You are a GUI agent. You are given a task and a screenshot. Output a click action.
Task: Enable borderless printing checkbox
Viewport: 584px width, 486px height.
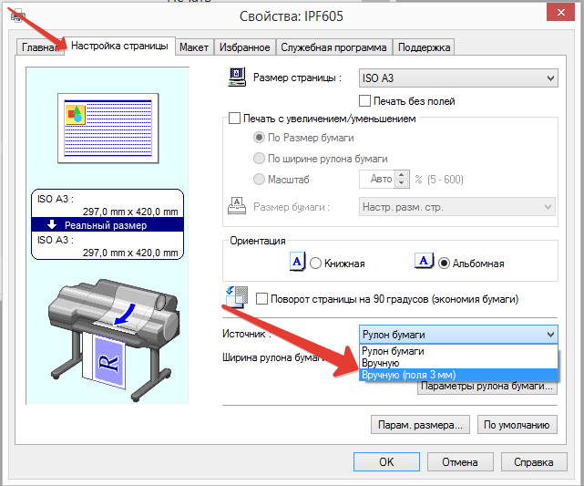click(x=364, y=101)
